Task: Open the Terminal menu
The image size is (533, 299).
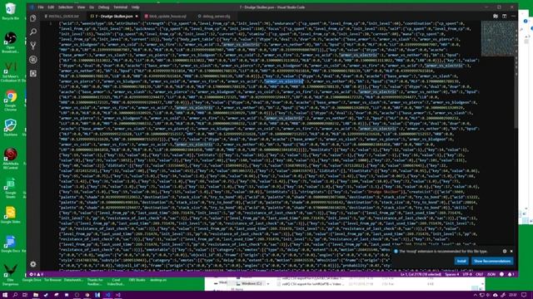Action: (x=120, y=7)
